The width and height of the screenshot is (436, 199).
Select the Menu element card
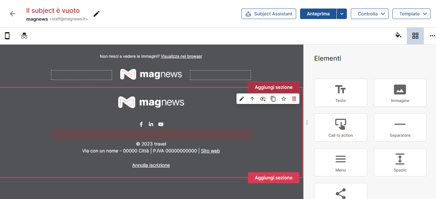click(x=341, y=162)
